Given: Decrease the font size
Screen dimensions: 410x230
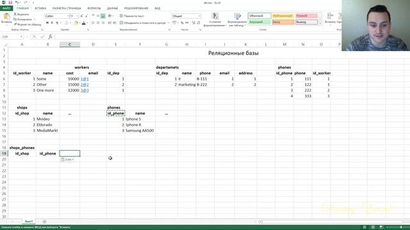Looking at the screenshot, I should tap(86, 16).
